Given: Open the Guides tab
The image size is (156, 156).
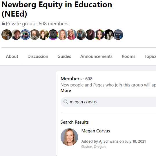Looking at the screenshot, I should pos(64,56).
